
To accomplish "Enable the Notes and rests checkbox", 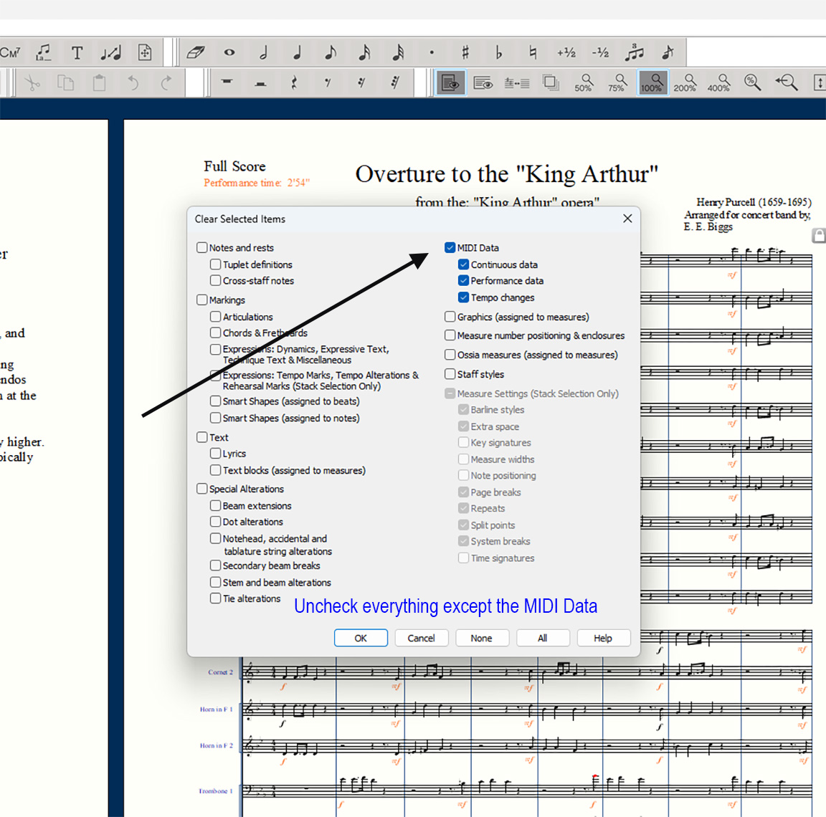I will coord(202,248).
